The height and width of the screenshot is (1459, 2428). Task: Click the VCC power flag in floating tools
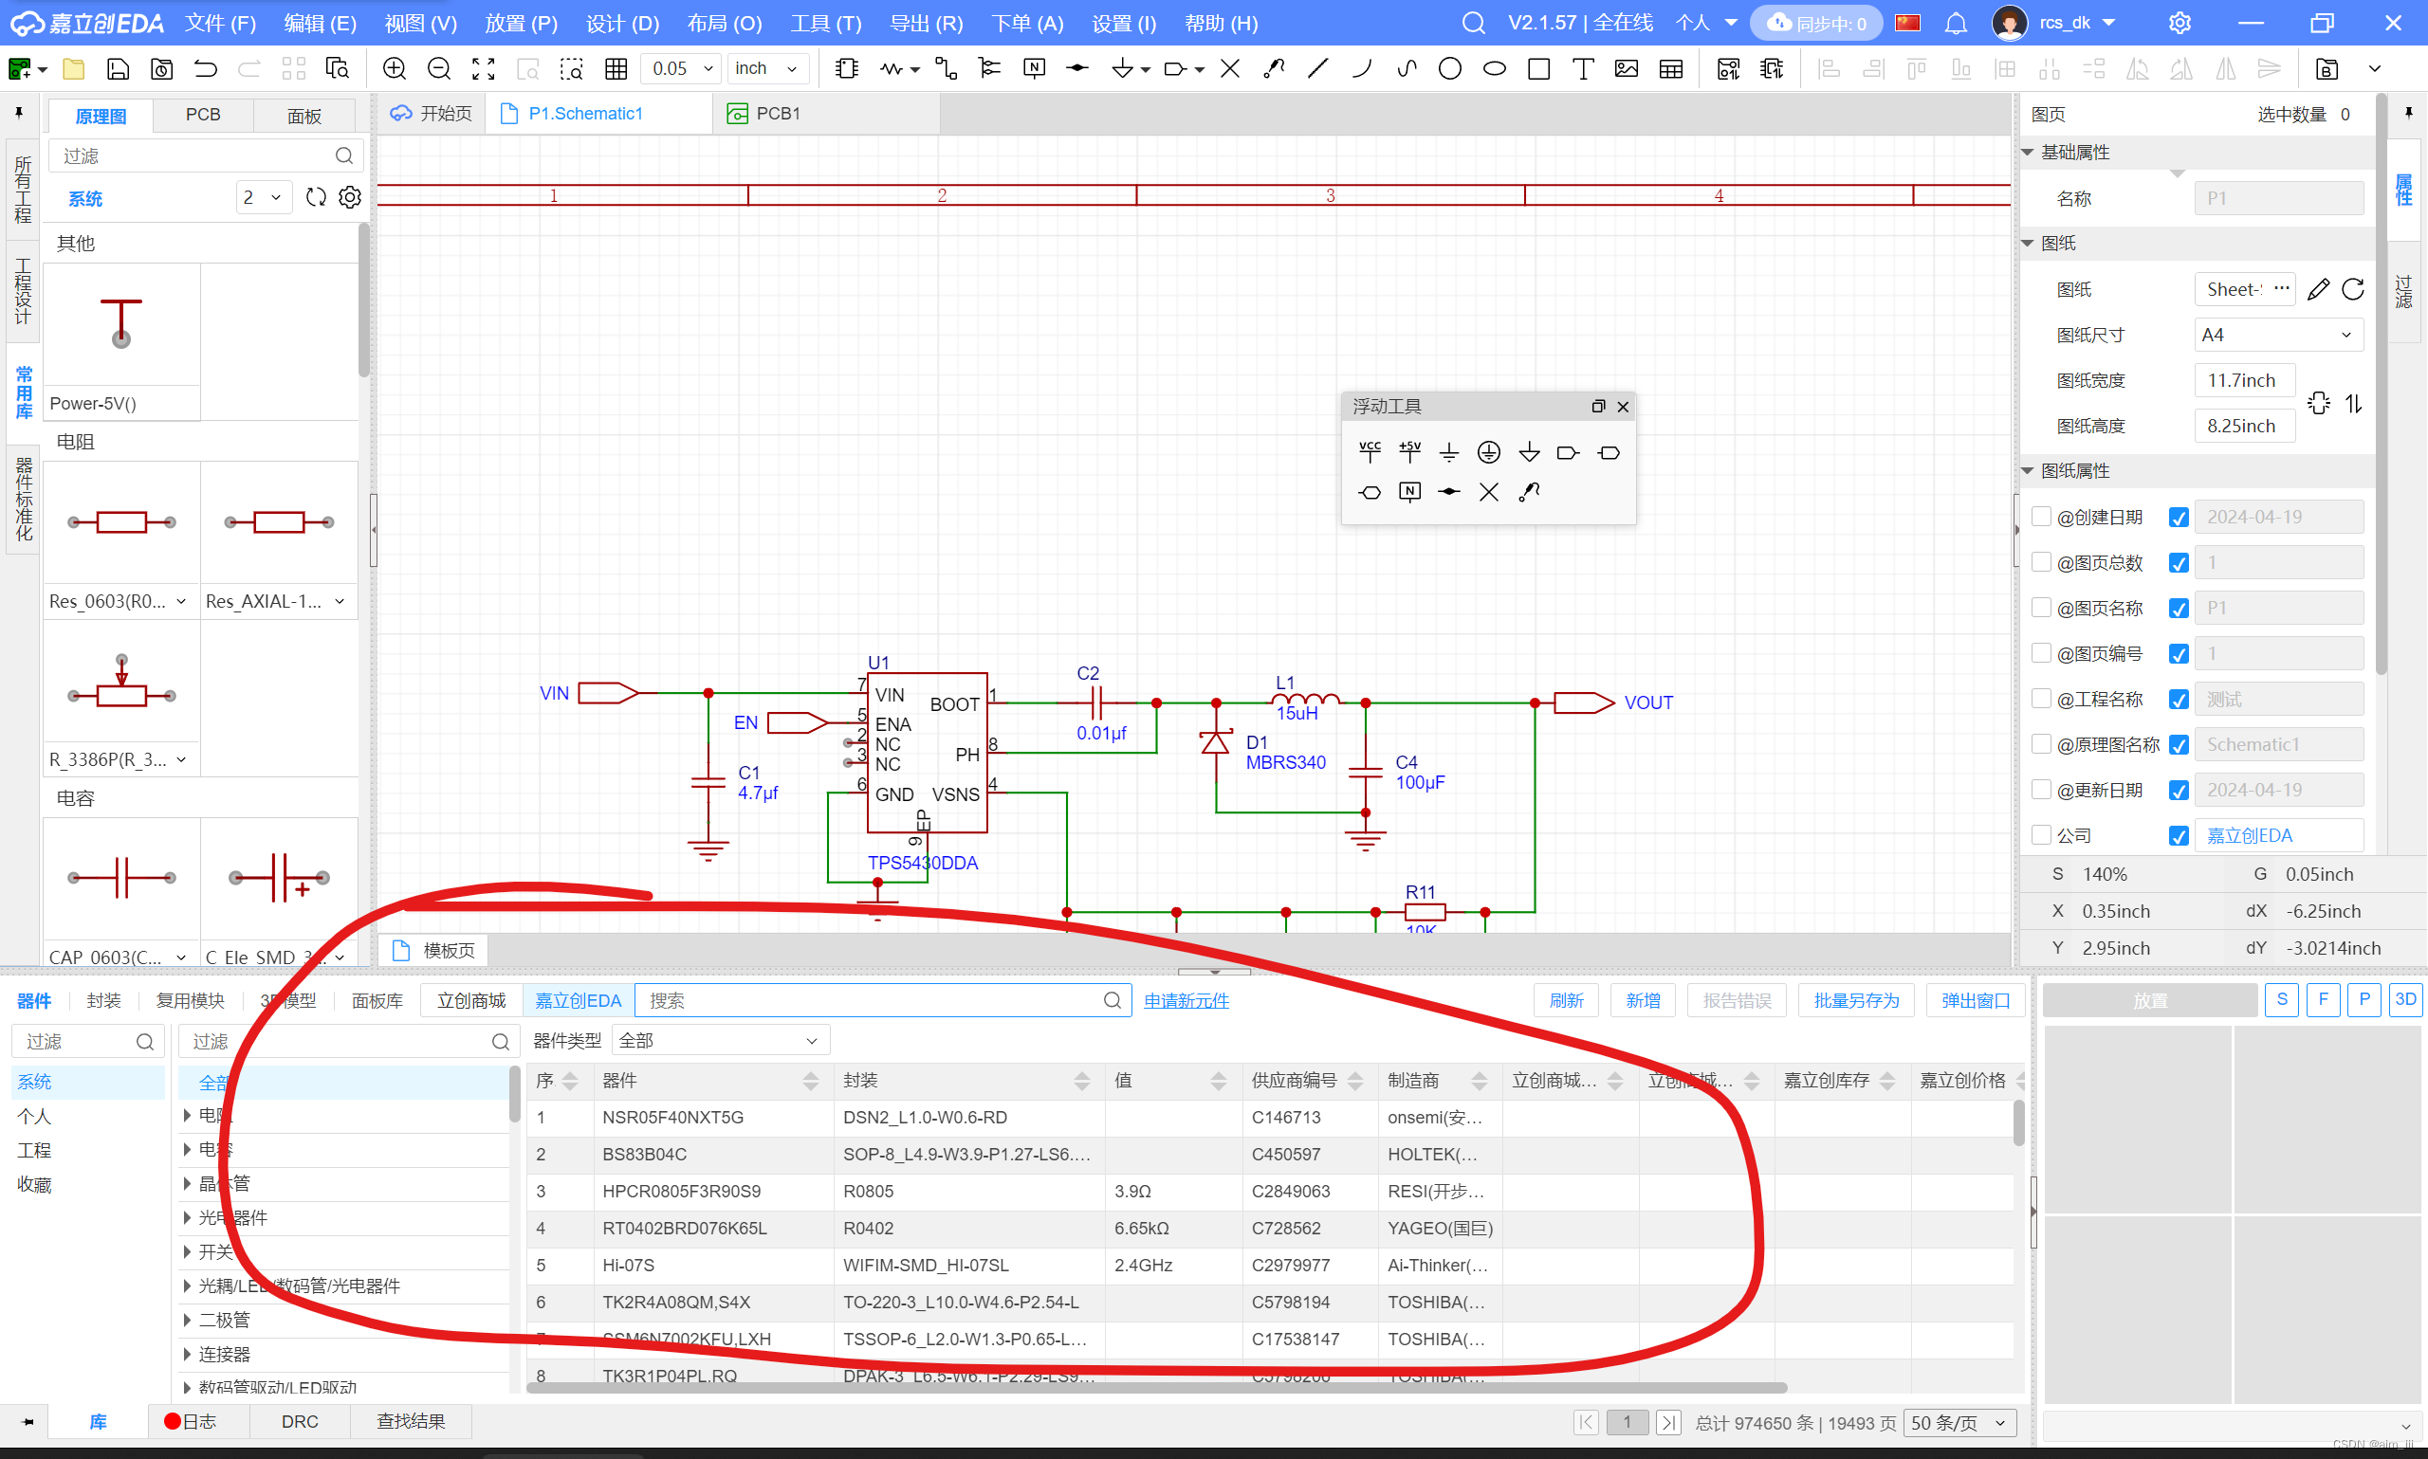coord(1369,452)
